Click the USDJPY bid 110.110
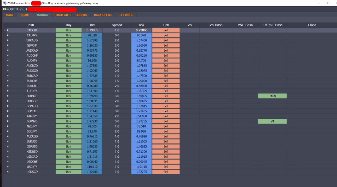The image size is (337, 187). coord(92,167)
